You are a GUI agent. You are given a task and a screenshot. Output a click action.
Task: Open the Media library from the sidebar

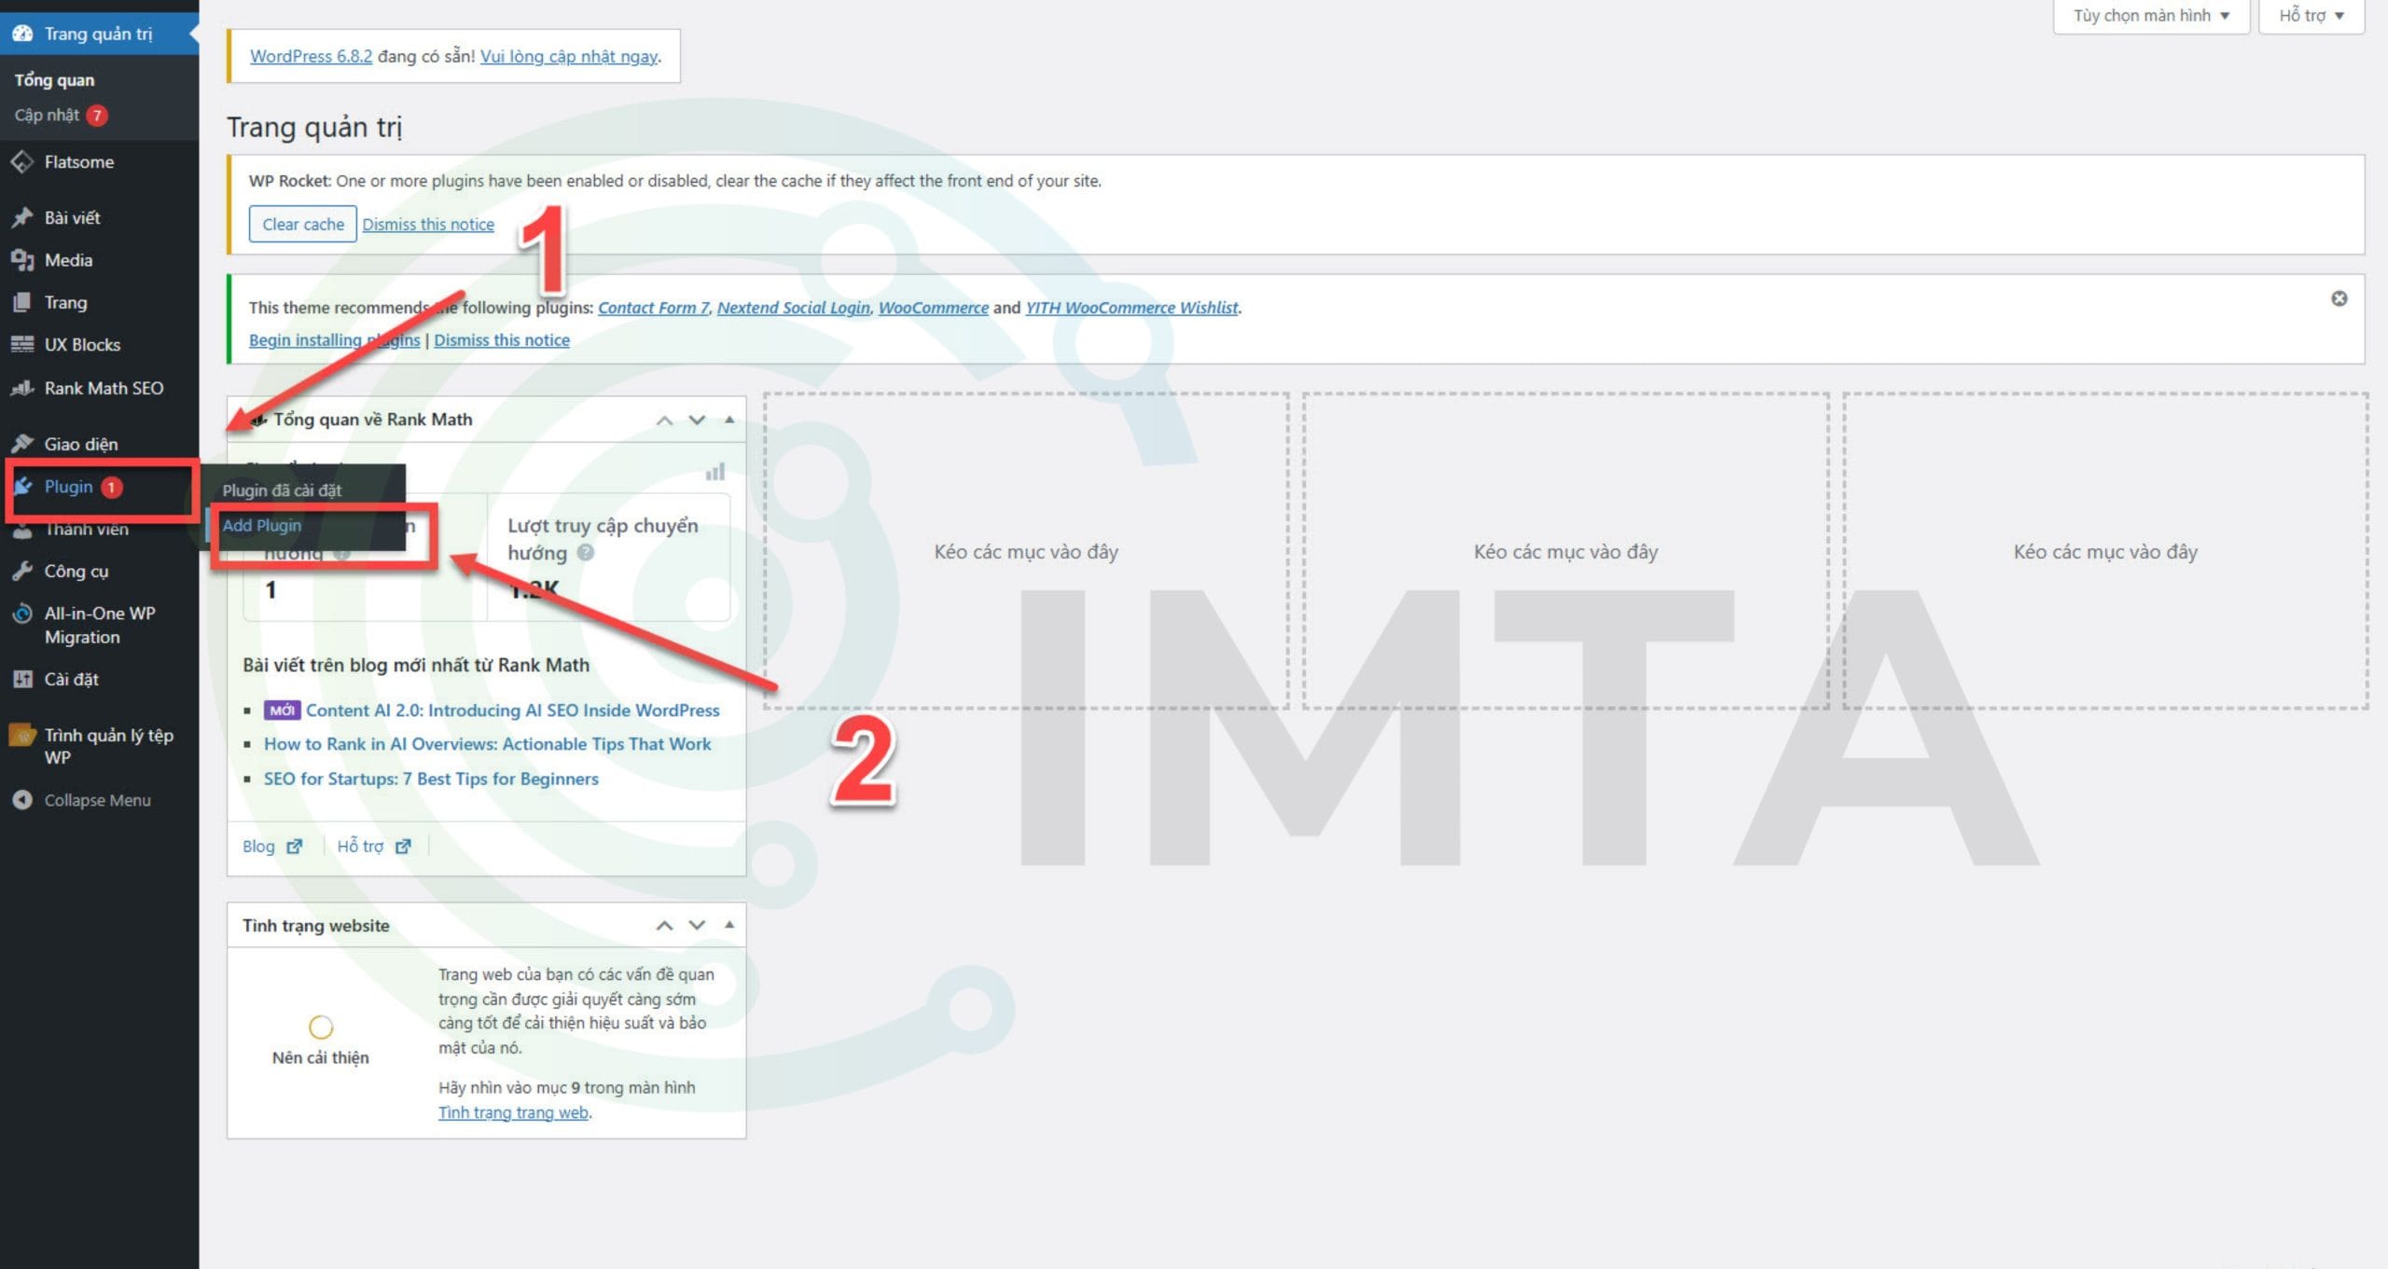[68, 259]
